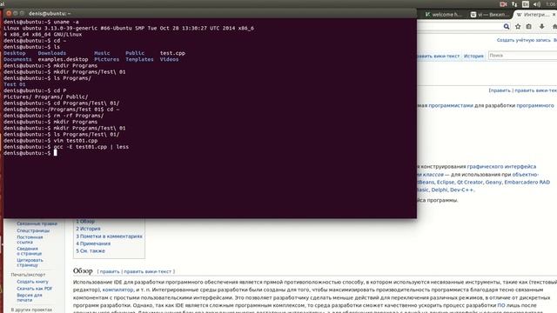557x313 pixels.
Task: Jump to contents entry 2 История
Action: [x=88, y=229]
